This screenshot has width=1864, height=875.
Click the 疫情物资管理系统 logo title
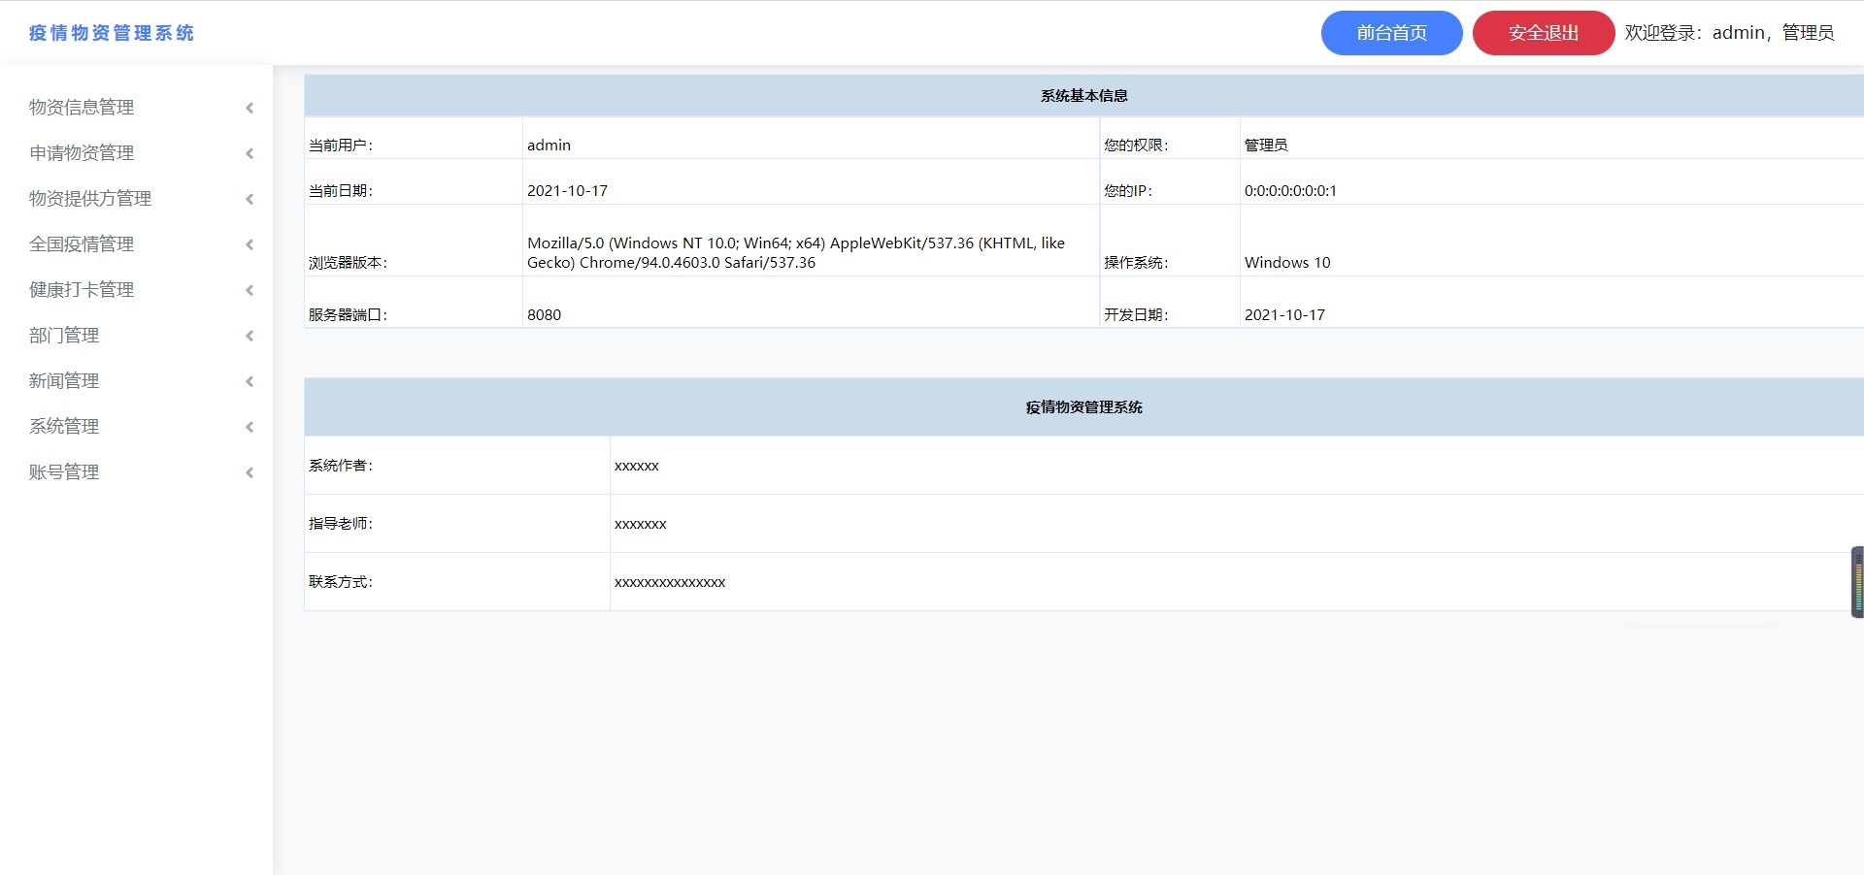pyautogui.click(x=112, y=33)
